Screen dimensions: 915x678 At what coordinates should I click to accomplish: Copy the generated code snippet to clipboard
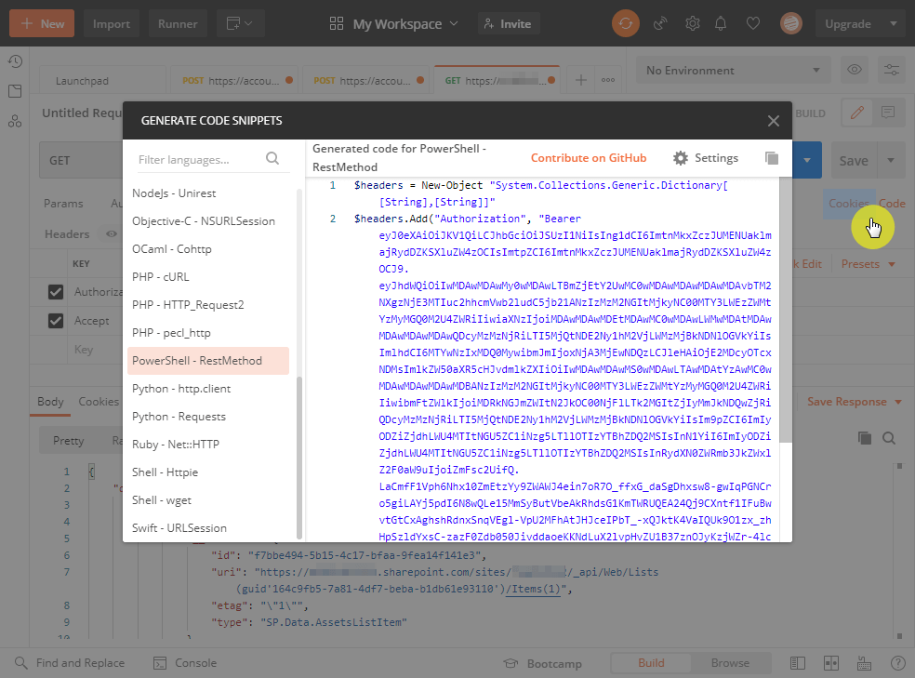pos(772,158)
